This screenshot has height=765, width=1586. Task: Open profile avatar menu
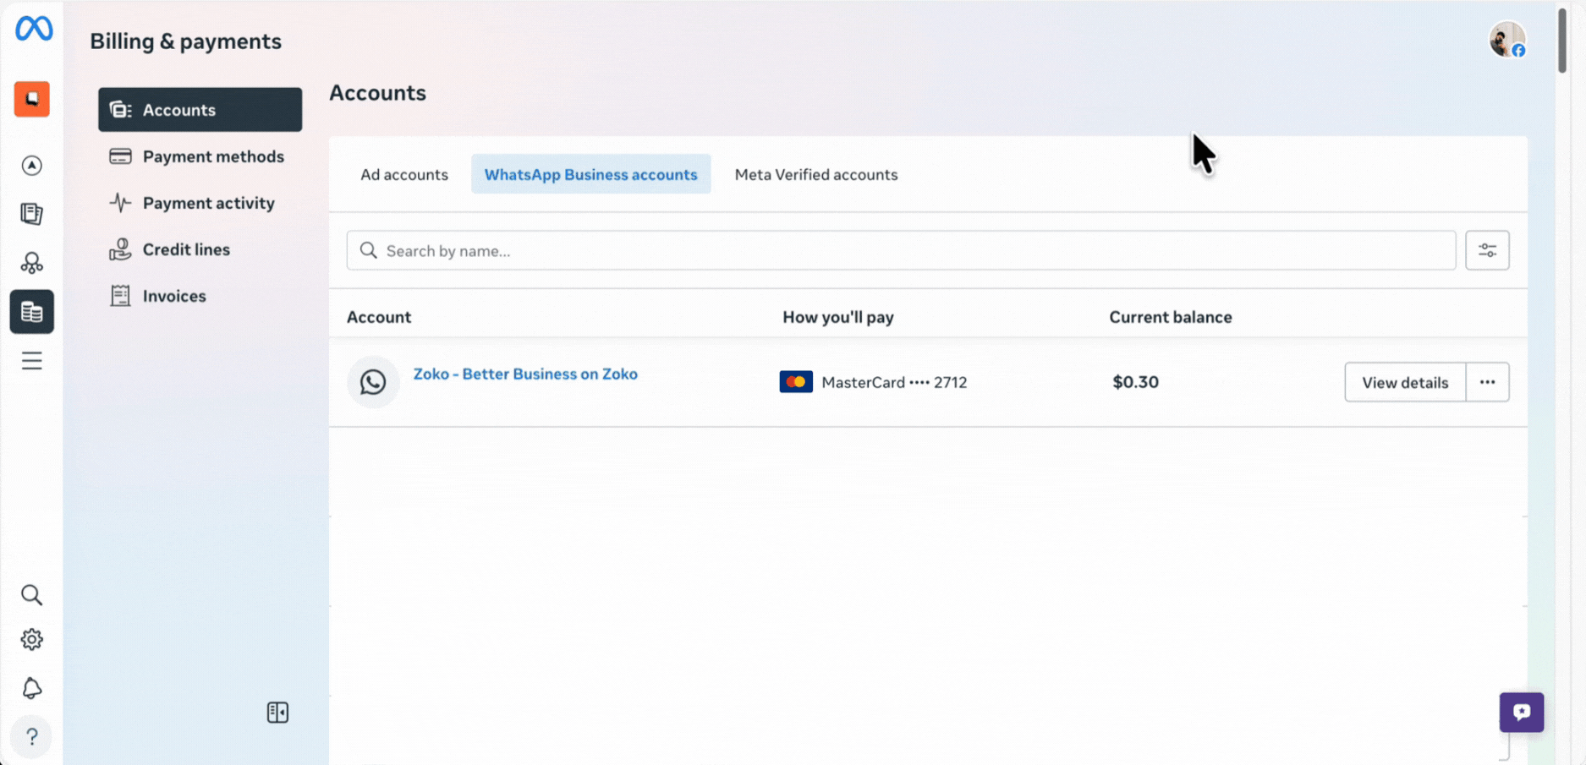tap(1507, 40)
